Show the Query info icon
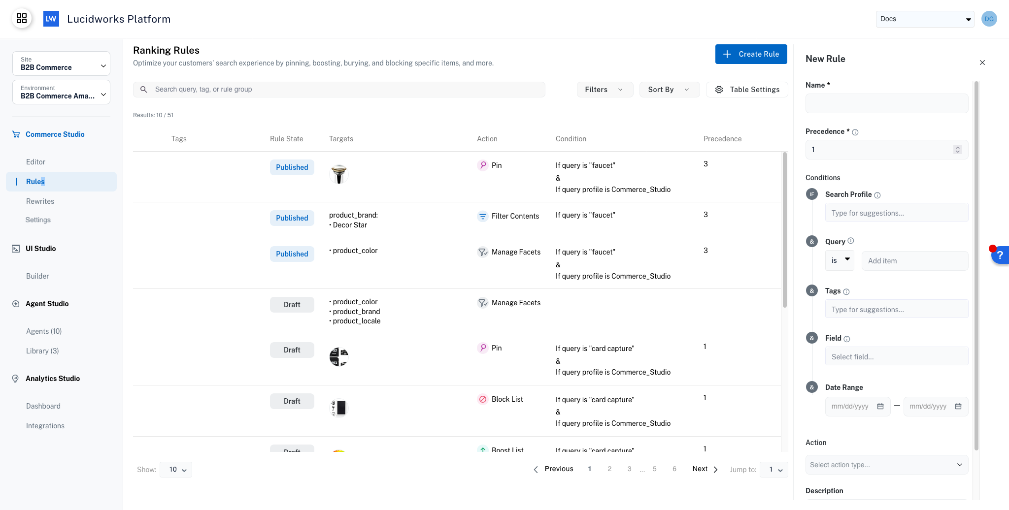 [x=851, y=241]
